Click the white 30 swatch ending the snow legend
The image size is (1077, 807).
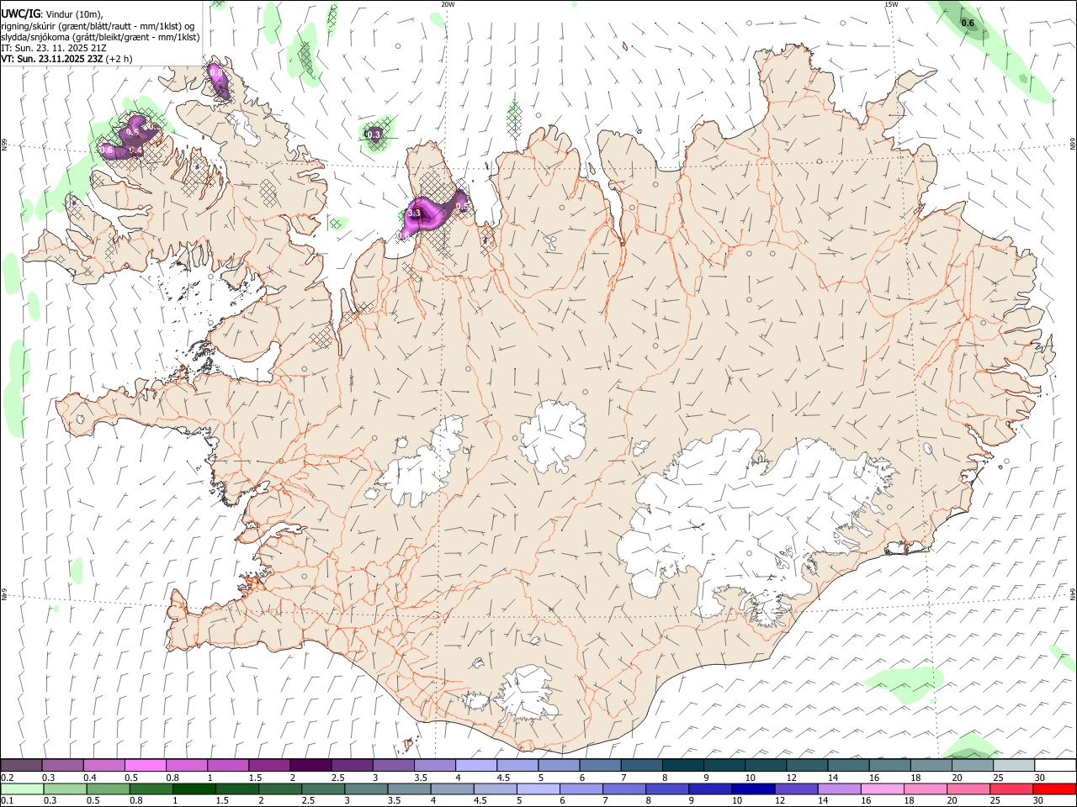(x=1055, y=765)
